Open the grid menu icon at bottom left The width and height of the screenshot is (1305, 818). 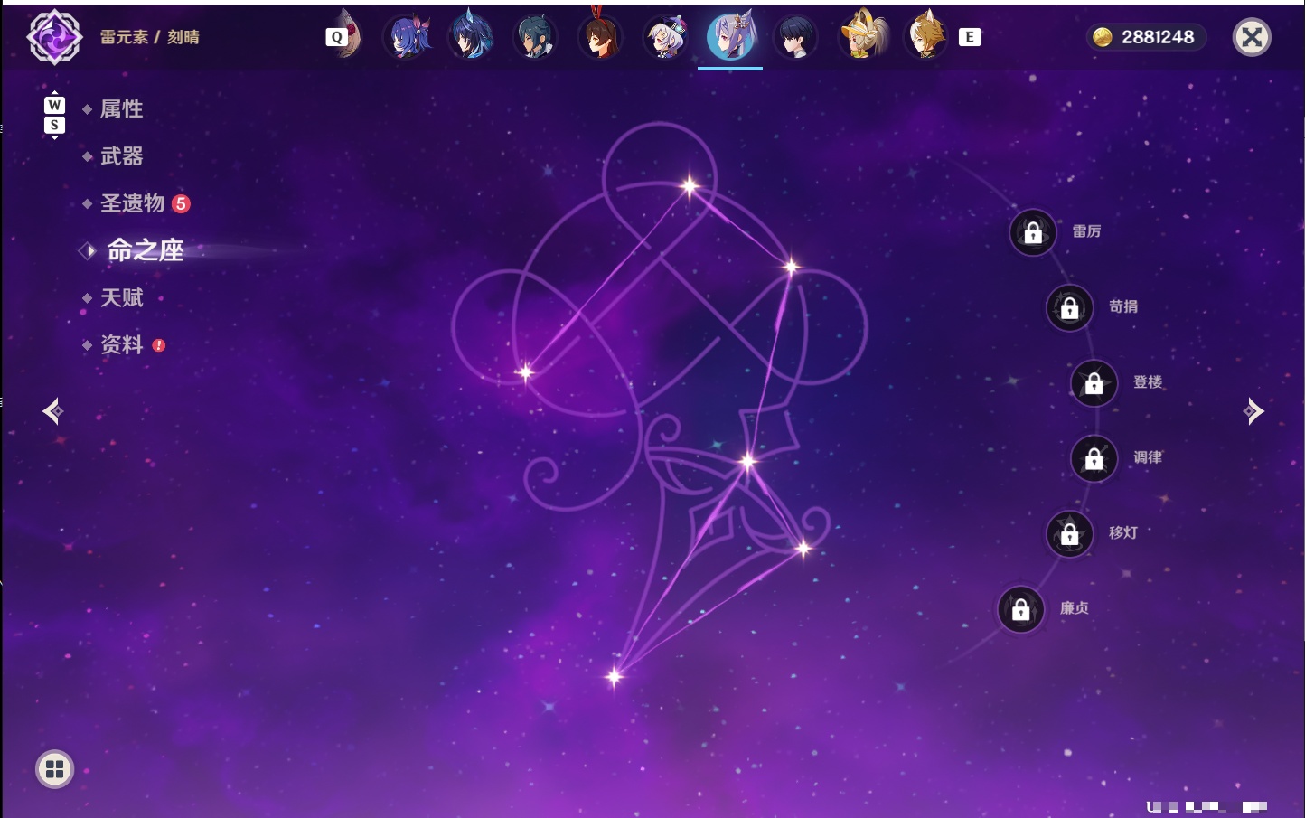tap(54, 769)
